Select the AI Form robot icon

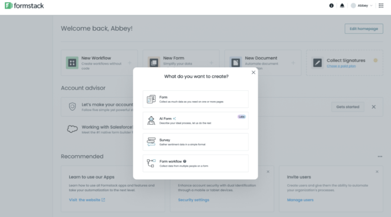[x=152, y=120]
